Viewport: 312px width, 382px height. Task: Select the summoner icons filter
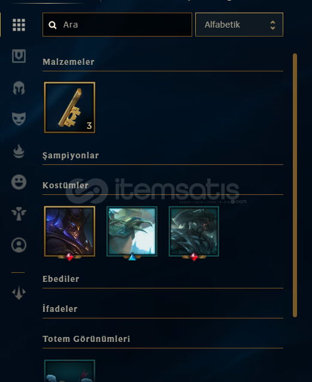pos(19,245)
